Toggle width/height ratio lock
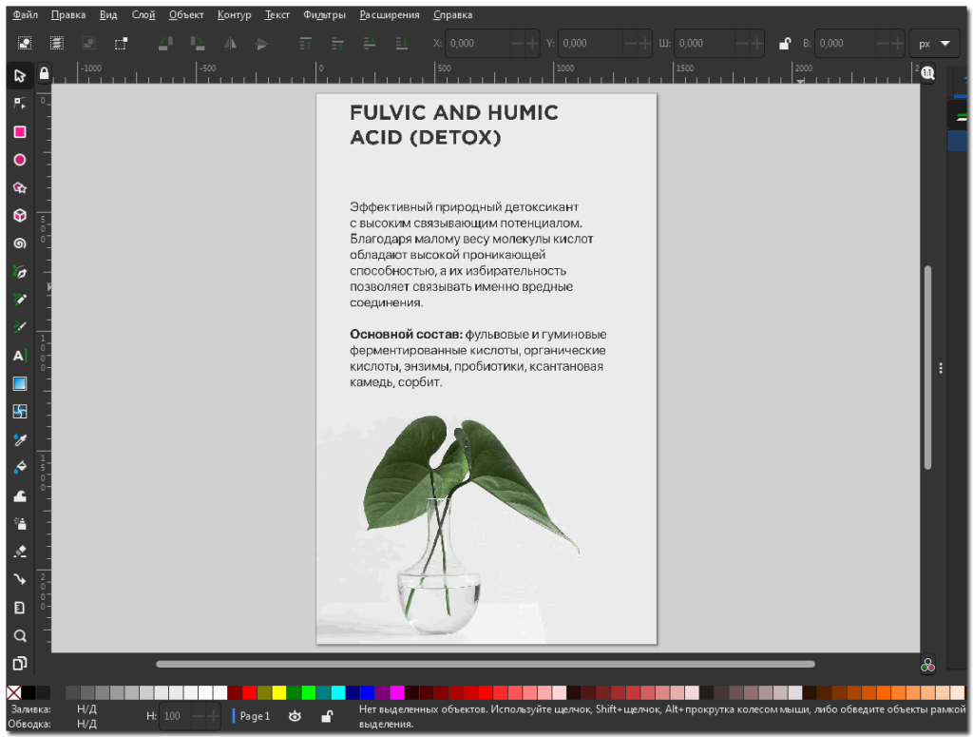973x737 pixels. click(785, 44)
